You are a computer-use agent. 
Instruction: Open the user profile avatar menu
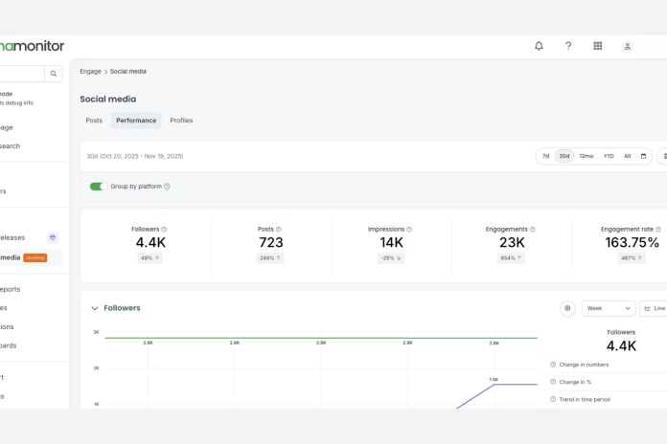click(627, 46)
